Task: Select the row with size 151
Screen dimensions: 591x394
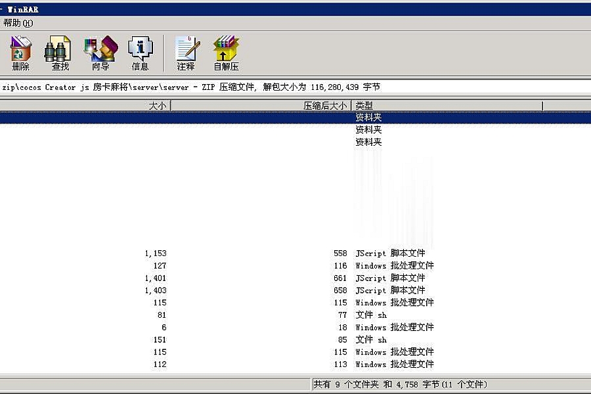Action: click(295, 339)
